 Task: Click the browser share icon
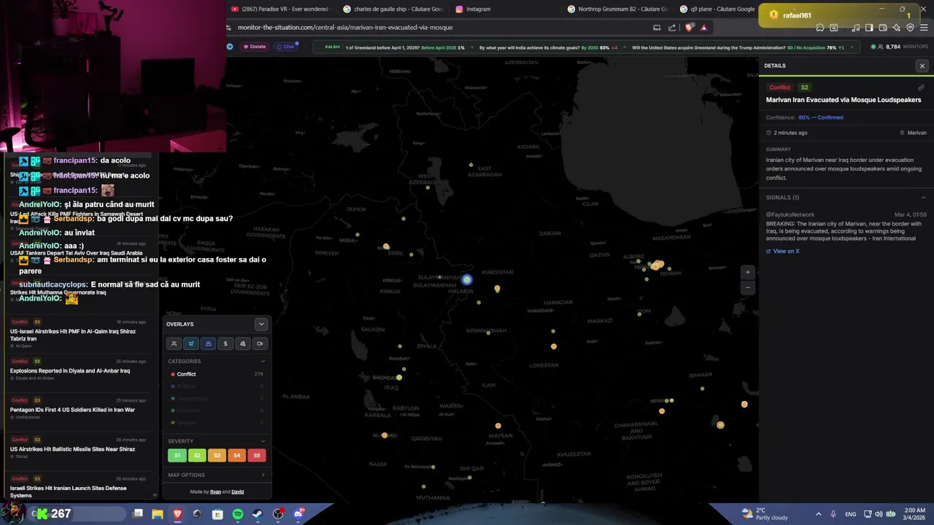coord(672,28)
